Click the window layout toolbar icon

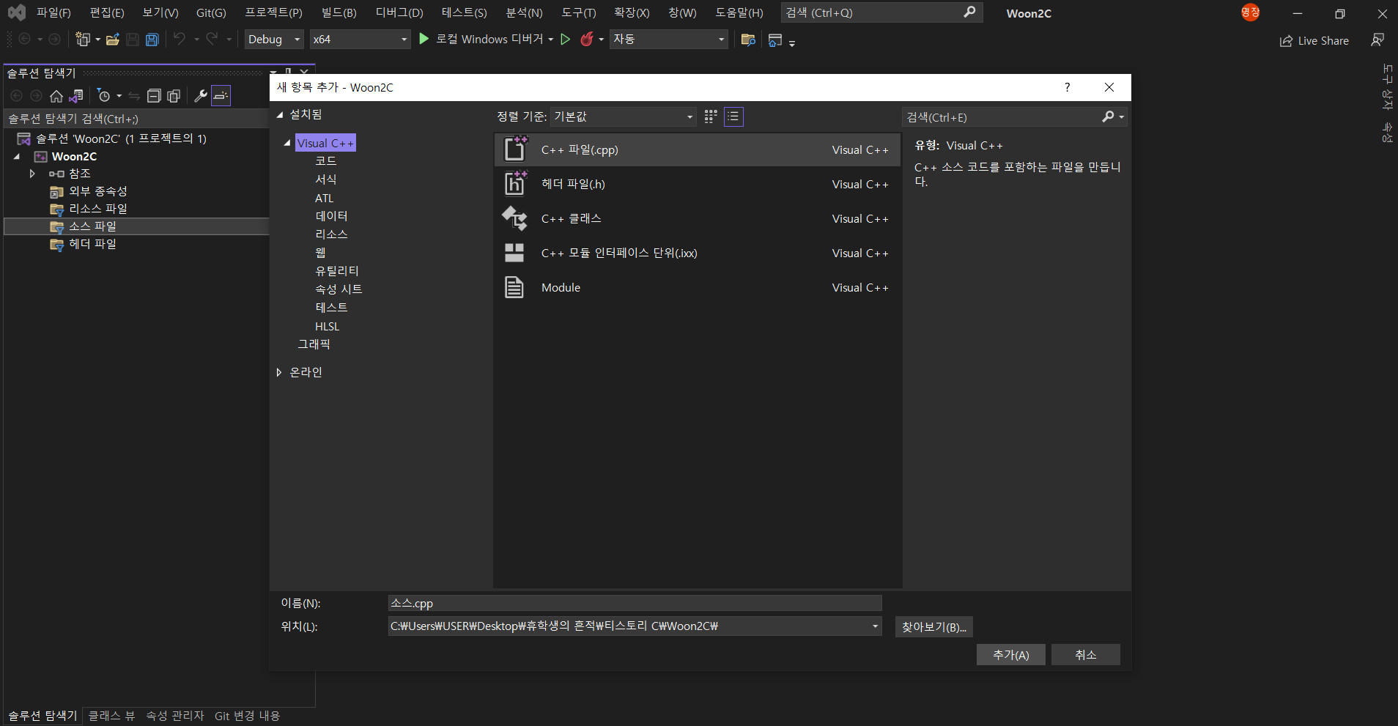pos(775,40)
